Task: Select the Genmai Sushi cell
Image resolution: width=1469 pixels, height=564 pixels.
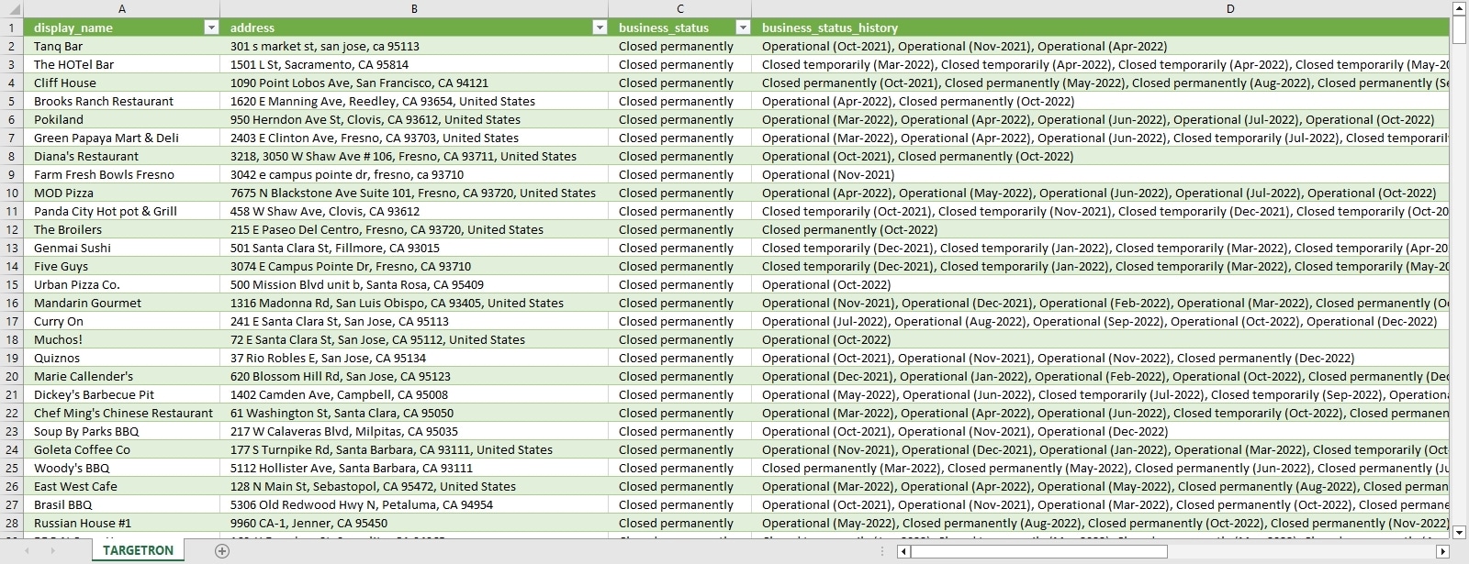Action: tap(122, 248)
